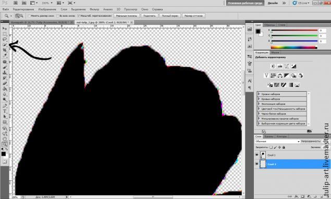Click the 'Реальные пикселы' button

pos(127,16)
